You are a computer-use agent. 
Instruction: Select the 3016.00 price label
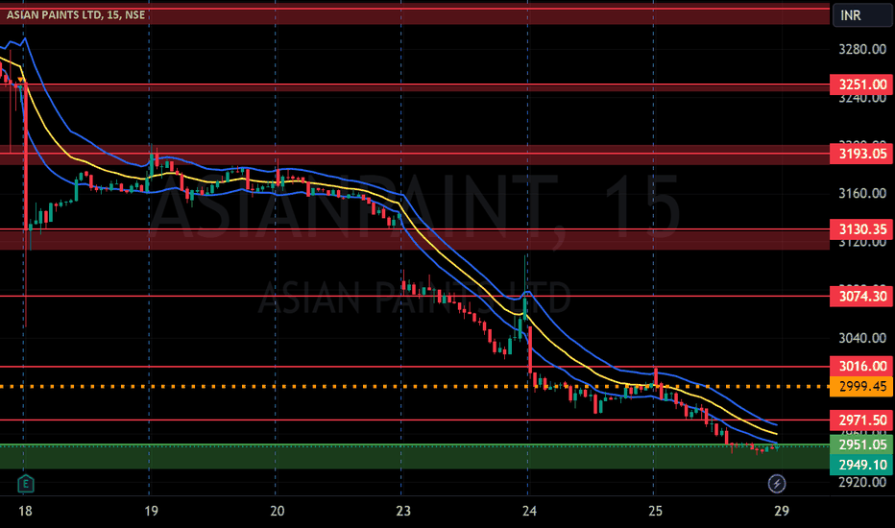click(861, 367)
